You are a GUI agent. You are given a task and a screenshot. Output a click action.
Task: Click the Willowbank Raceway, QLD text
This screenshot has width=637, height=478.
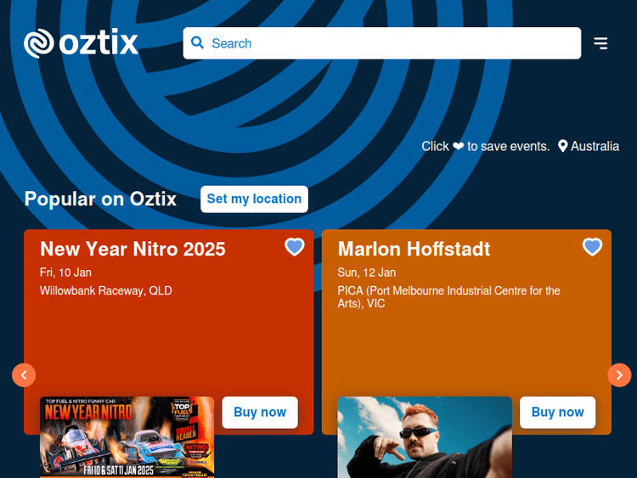[106, 290]
